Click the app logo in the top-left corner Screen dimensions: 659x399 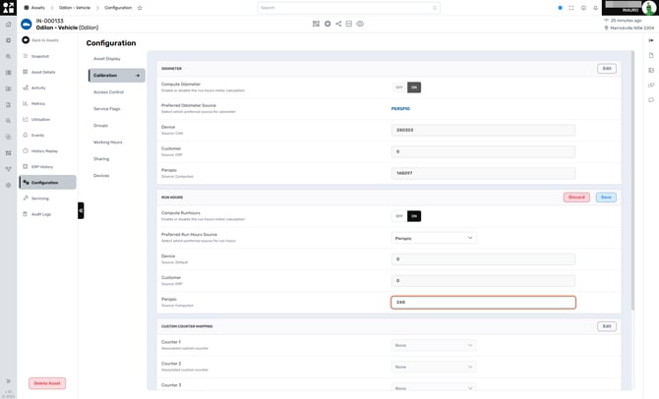[x=8, y=8]
